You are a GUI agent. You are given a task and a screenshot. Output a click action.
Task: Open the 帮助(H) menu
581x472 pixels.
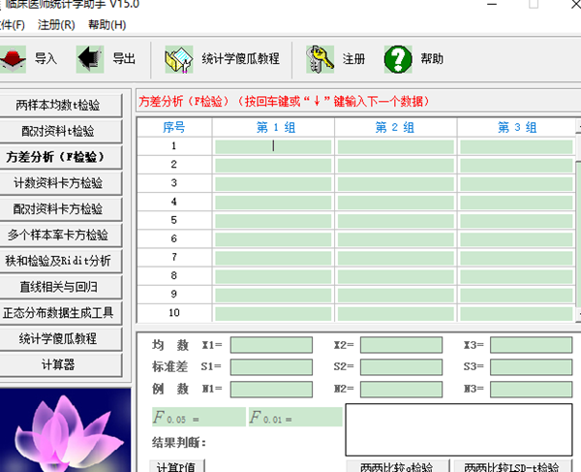tap(107, 25)
